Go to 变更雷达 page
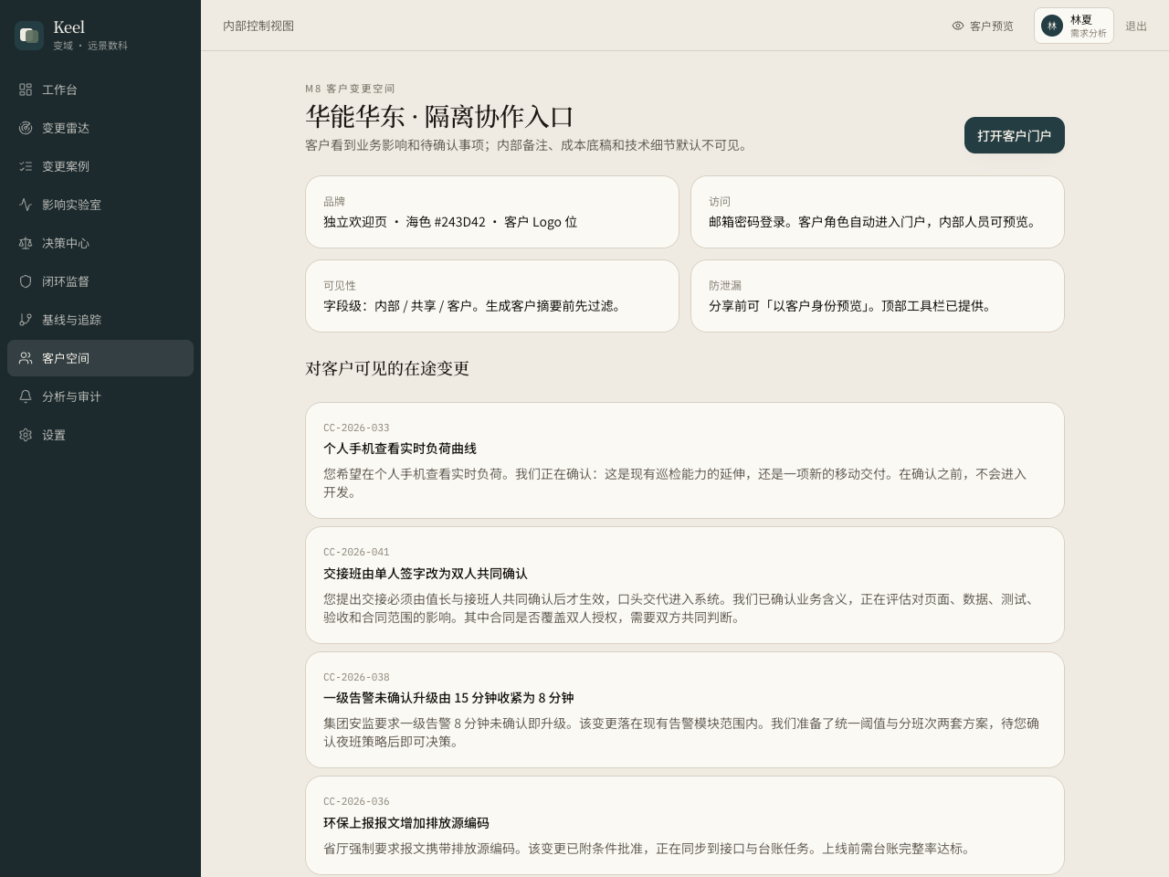Screen dimensions: 1169x877 pyautogui.click(x=100, y=128)
